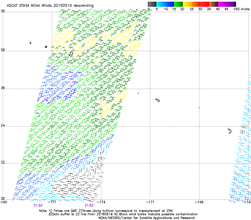Click the purple '21:52' time under -174

coord(89,205)
